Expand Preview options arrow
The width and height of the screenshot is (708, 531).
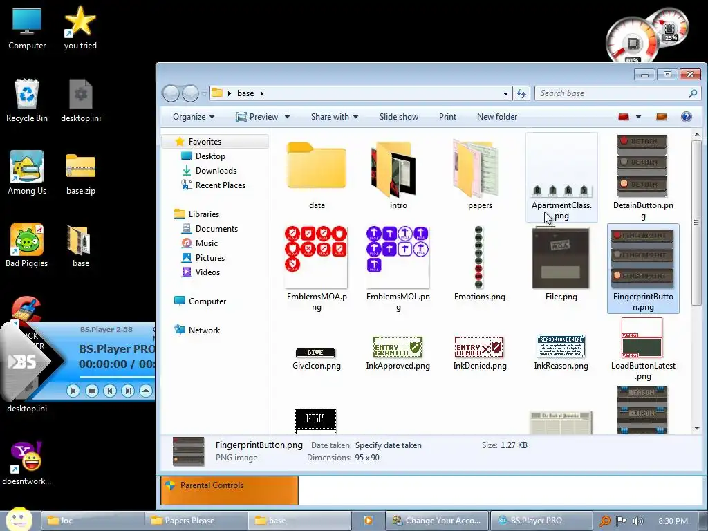click(x=287, y=117)
